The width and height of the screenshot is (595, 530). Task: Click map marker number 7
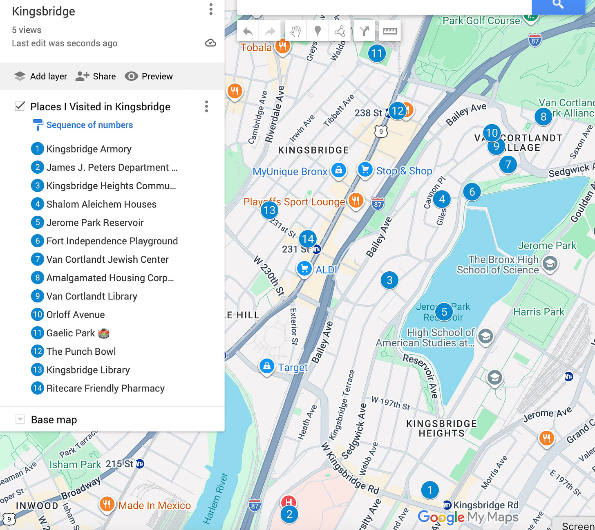pyautogui.click(x=508, y=164)
